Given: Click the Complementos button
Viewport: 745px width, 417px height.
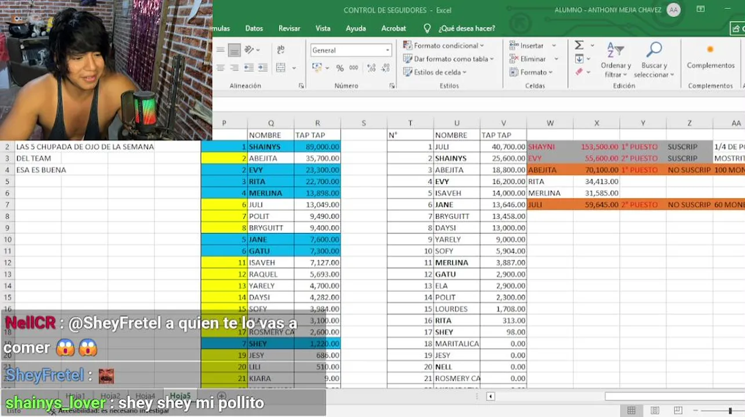Looking at the screenshot, I should coord(710,57).
